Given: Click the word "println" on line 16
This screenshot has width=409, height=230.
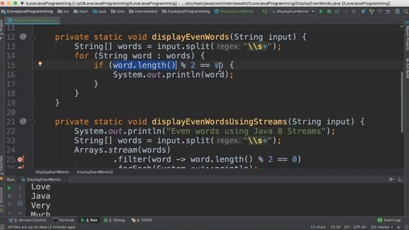Looking at the screenshot, I should 183,75.
